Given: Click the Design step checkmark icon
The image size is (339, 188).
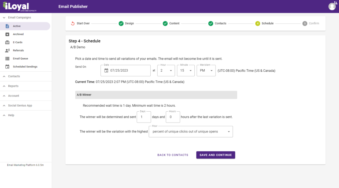Looking at the screenshot, I should 121,23.
